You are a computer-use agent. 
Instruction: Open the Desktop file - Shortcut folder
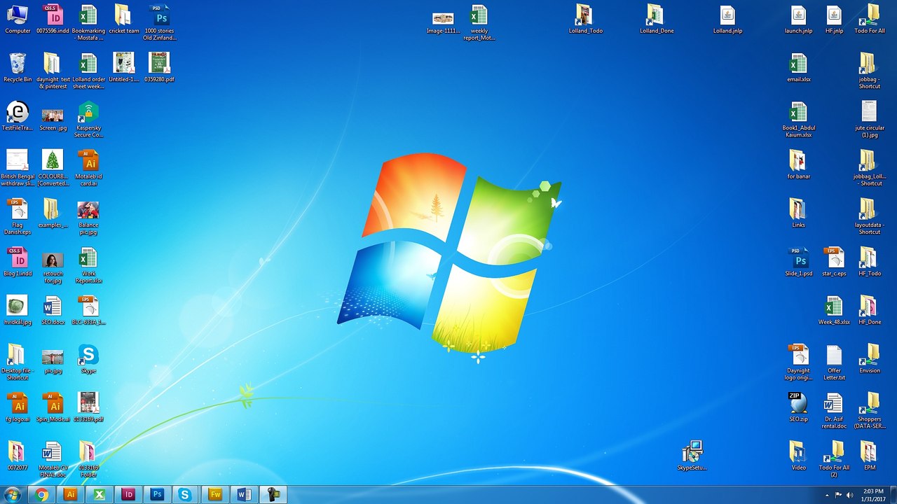click(x=18, y=362)
